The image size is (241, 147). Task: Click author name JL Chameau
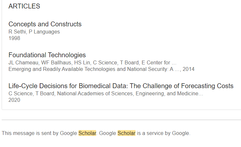pyautogui.click(x=23, y=63)
